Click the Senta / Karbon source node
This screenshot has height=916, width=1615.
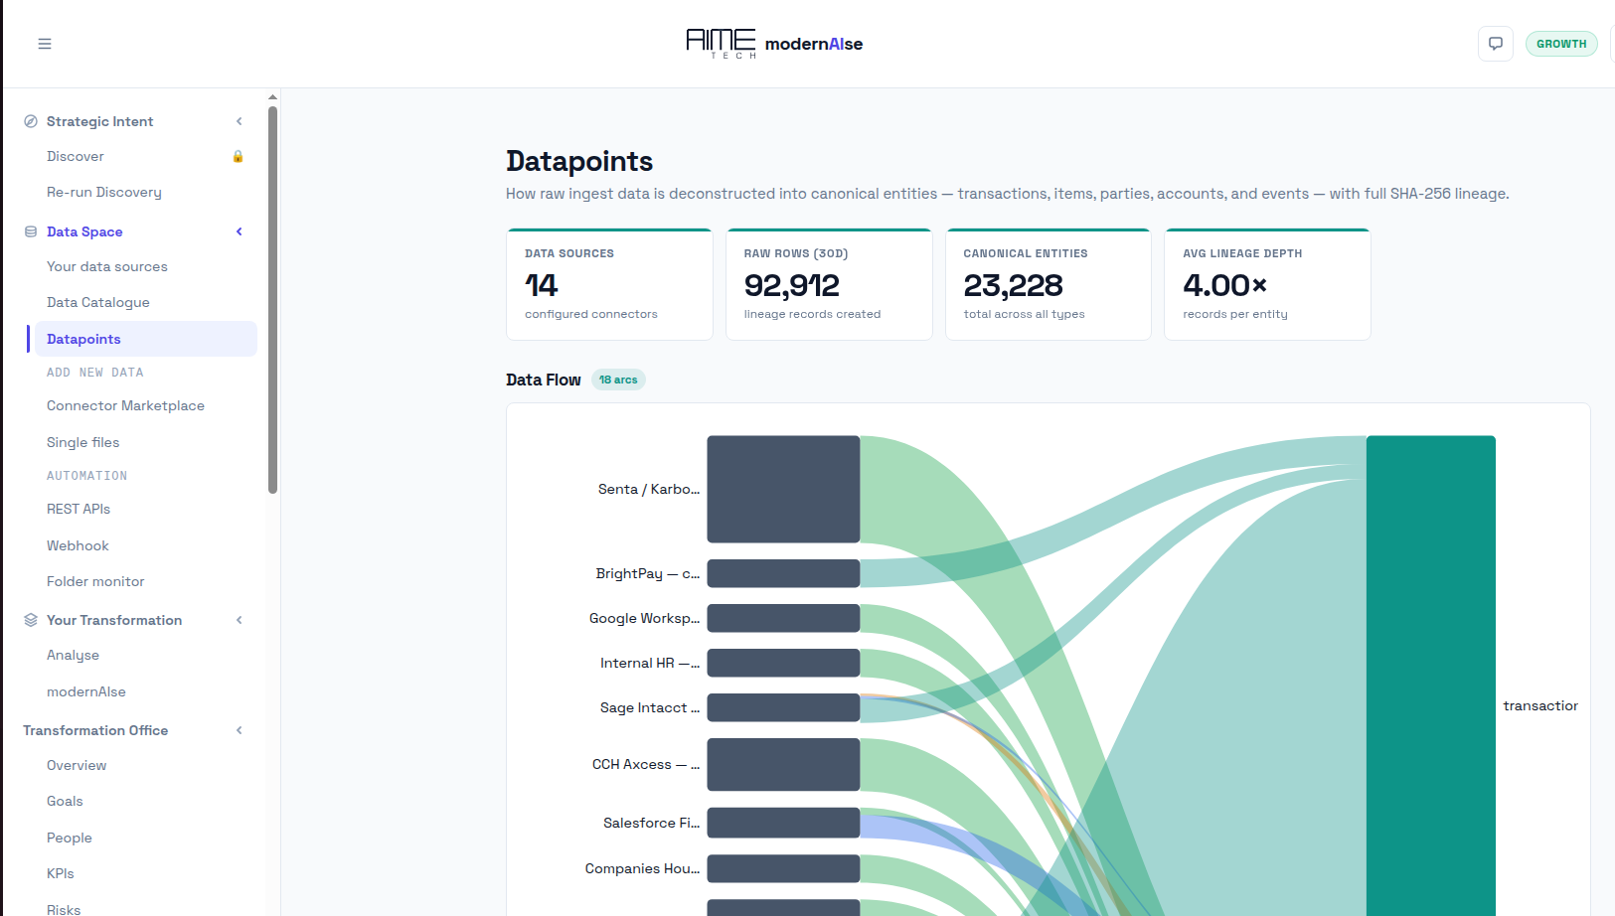point(783,489)
